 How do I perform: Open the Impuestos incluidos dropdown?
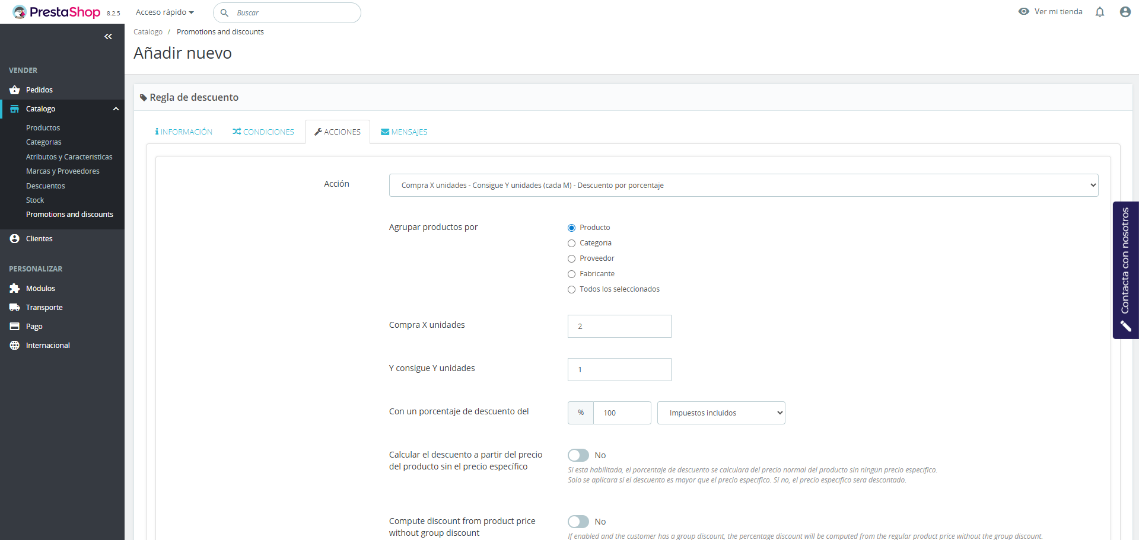tap(721, 413)
